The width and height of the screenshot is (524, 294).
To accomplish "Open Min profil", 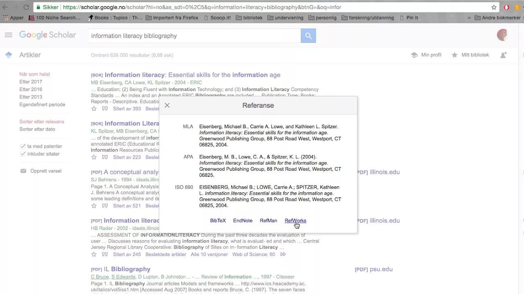I will (x=426, y=55).
